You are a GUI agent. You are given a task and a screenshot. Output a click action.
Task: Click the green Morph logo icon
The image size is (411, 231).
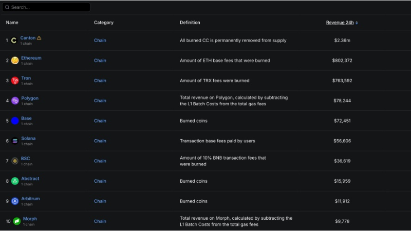(16, 221)
